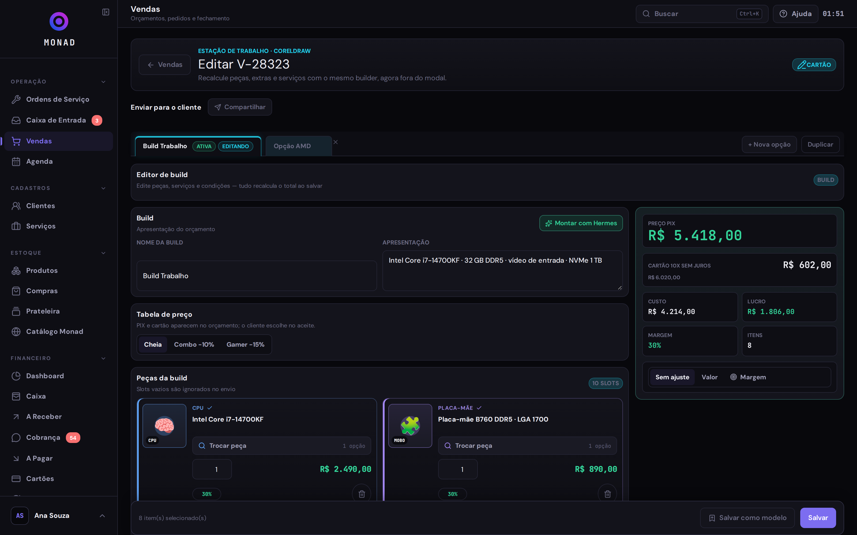
Task: Open Serviços briefcase item
Action: [x=58, y=226]
